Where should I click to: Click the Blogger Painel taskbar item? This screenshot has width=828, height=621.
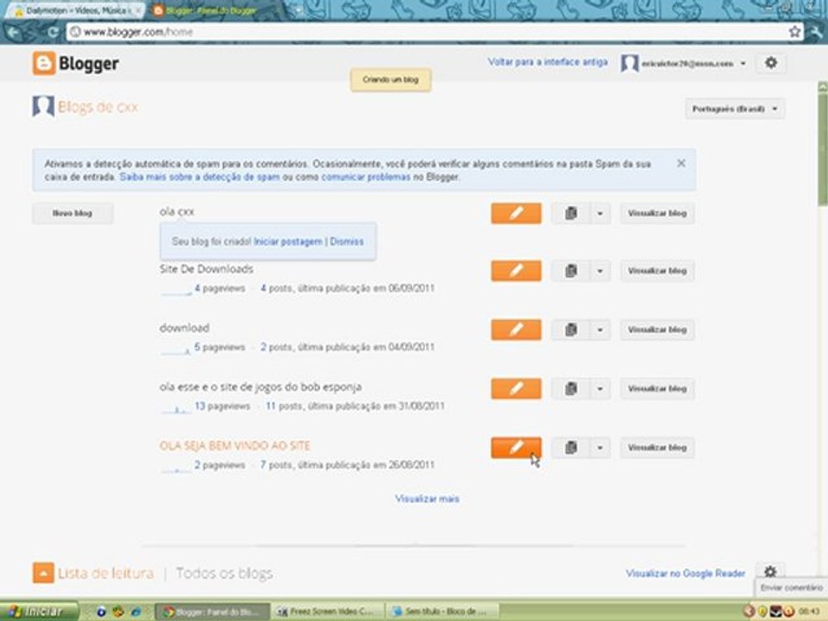point(211,612)
